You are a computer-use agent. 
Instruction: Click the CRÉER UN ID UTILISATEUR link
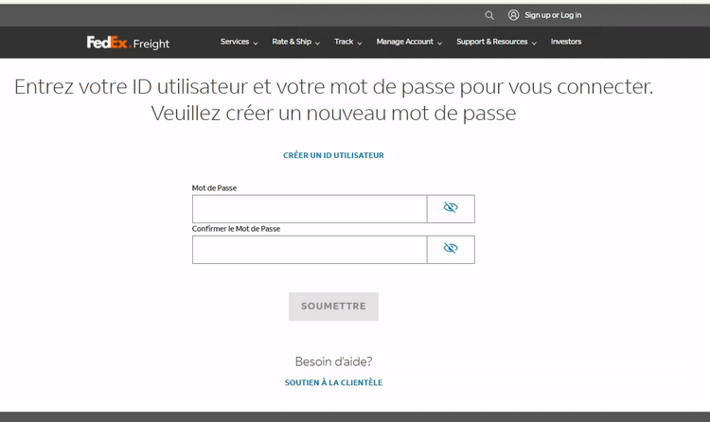tap(334, 155)
